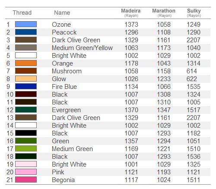Select the Glow peach color swatch

pos(26,79)
